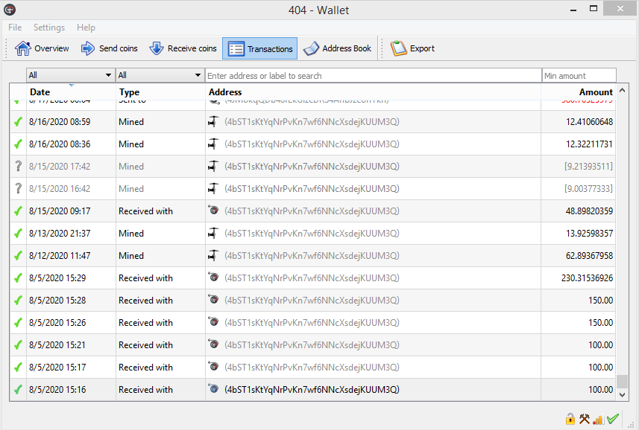Click mined icon in 8/16/2020 08:59 row
This screenshot has width=639, height=430.
[213, 121]
